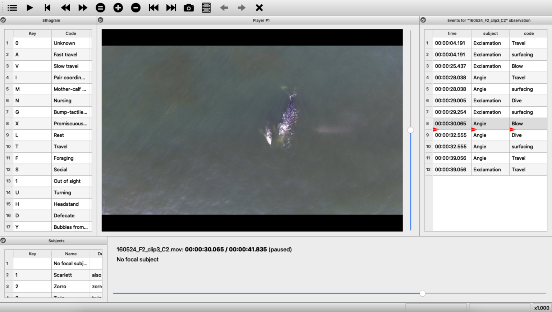Float the Subjects panel
Screen dimensions: 552x312
3,241
